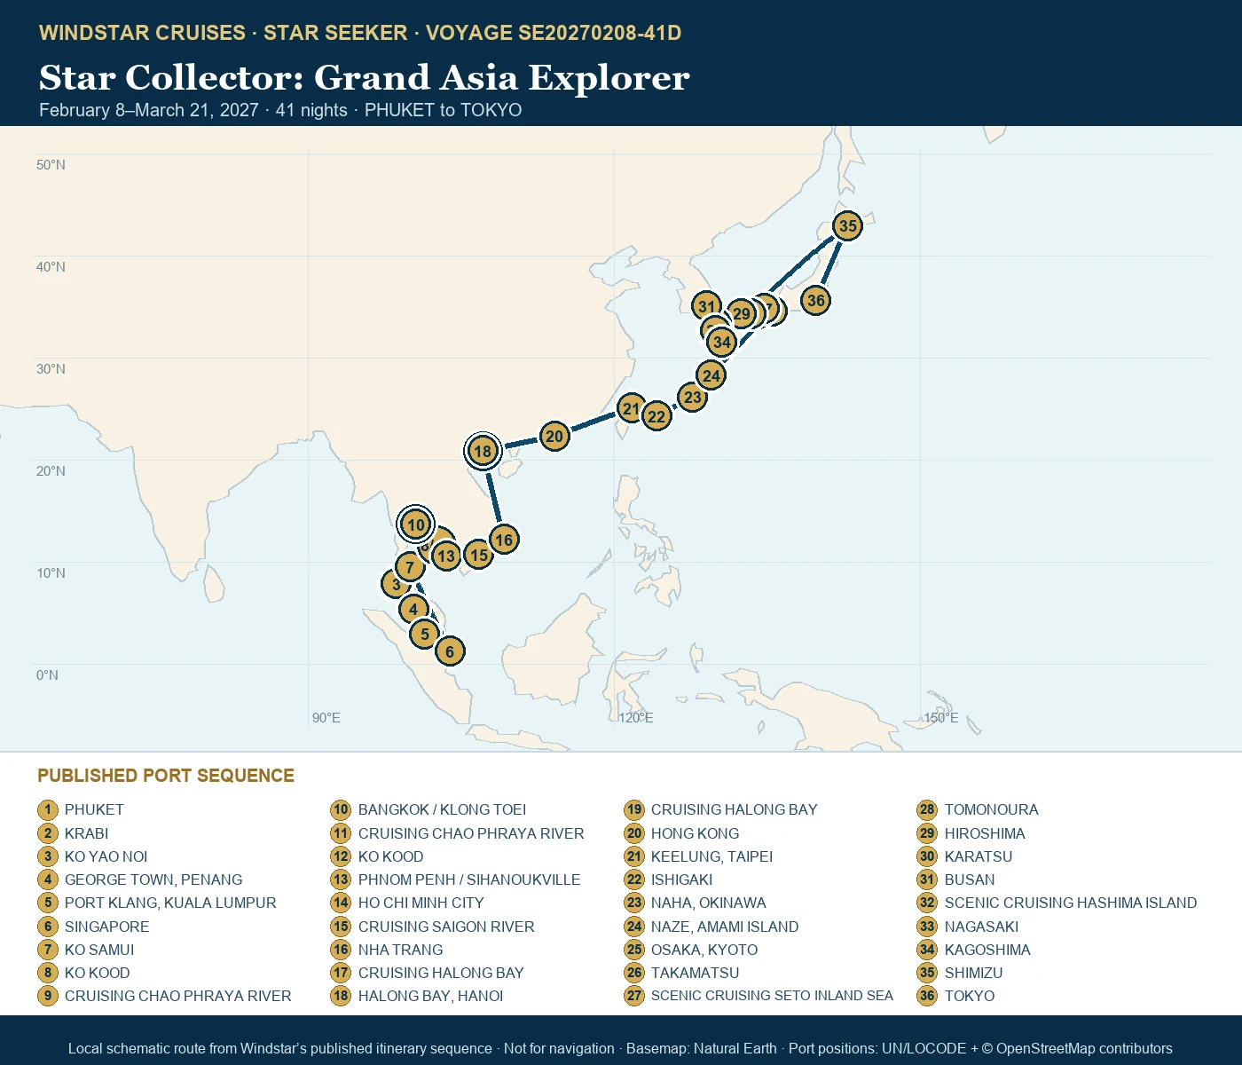Select map marker 7 for Ko Samui
Viewport: 1242px width, 1065px height.
410,566
